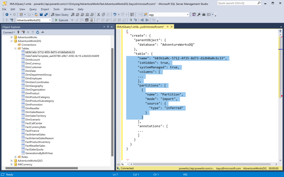Open the Query menu
The height and width of the screenshot is (177, 284).
33,9
